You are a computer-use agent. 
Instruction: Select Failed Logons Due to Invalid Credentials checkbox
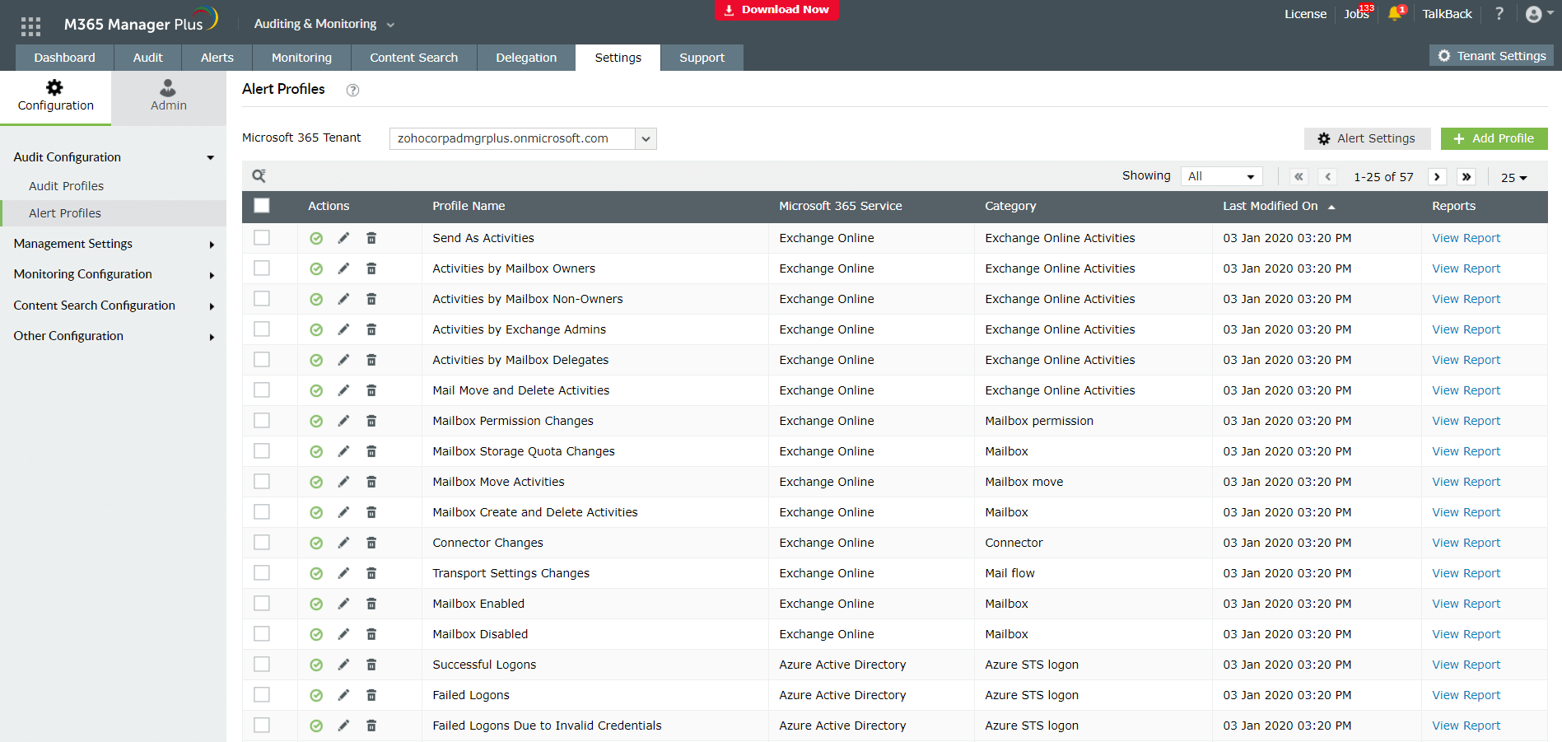coord(262,725)
